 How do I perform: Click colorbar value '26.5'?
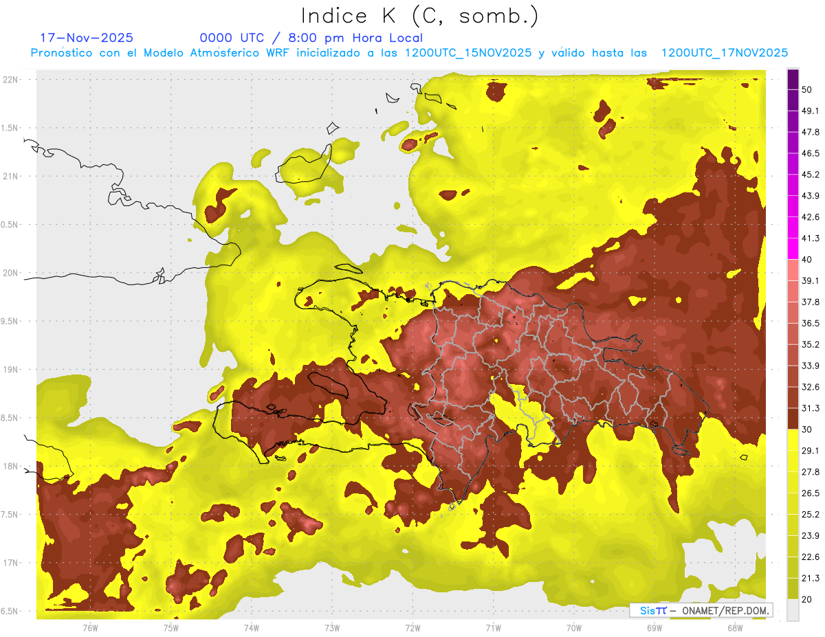[811, 493]
